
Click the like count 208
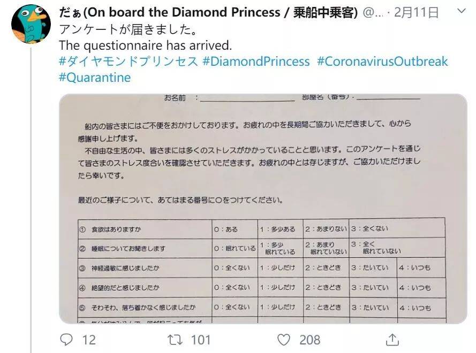(309, 340)
